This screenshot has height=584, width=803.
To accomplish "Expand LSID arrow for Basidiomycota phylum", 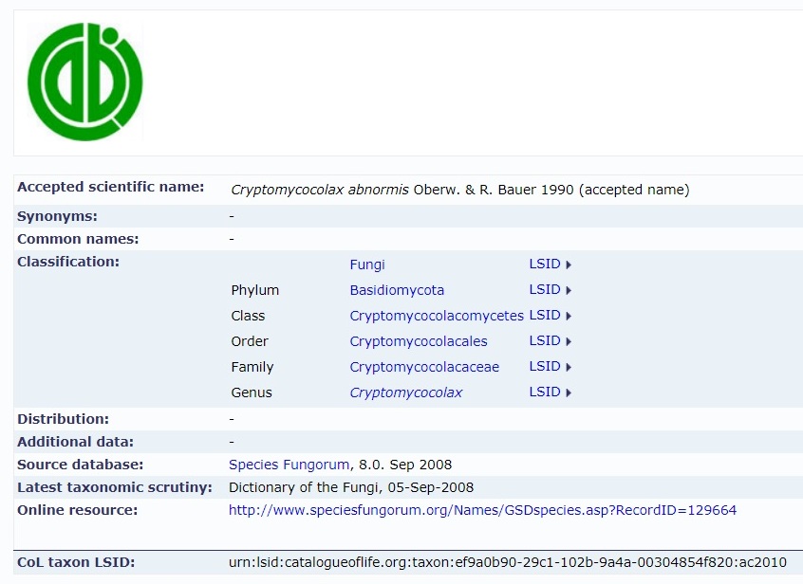I will 569,290.
